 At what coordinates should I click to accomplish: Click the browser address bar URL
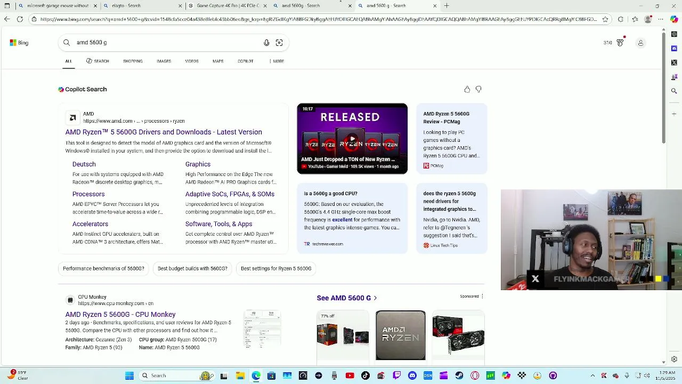click(319, 19)
